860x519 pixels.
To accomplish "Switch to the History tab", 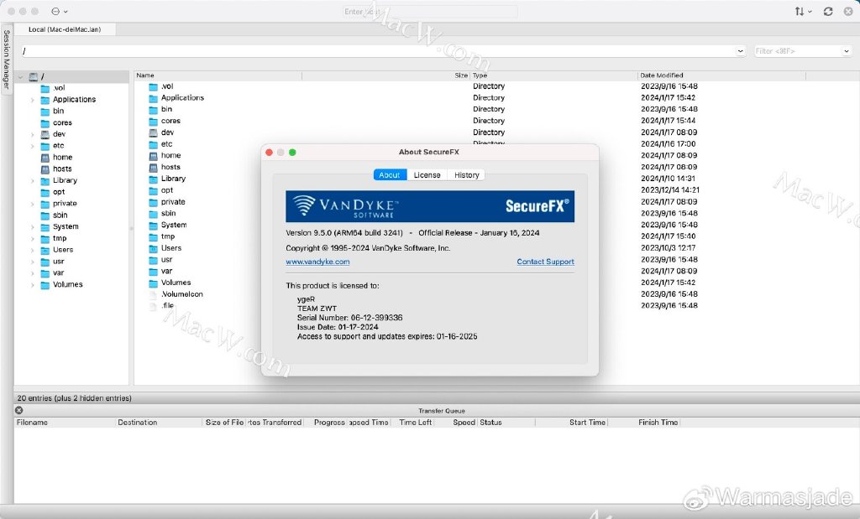I will 467,174.
